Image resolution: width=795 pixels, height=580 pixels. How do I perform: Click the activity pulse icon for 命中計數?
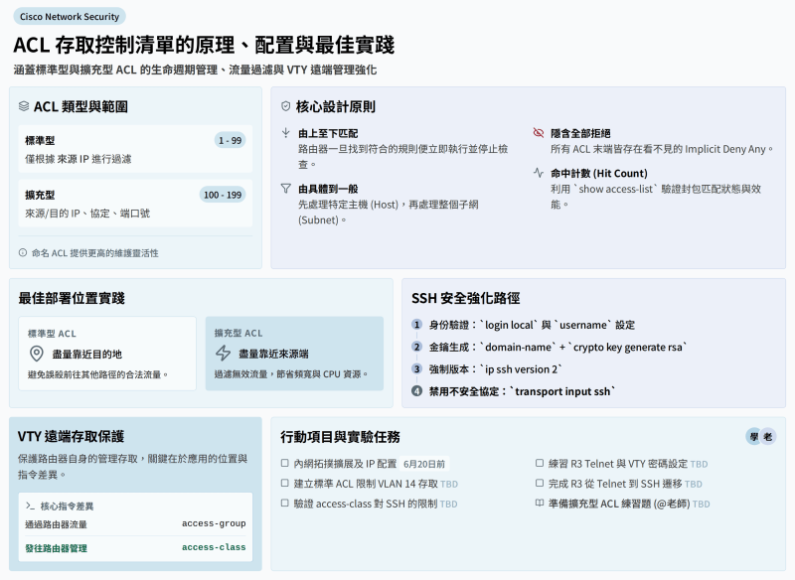click(539, 173)
